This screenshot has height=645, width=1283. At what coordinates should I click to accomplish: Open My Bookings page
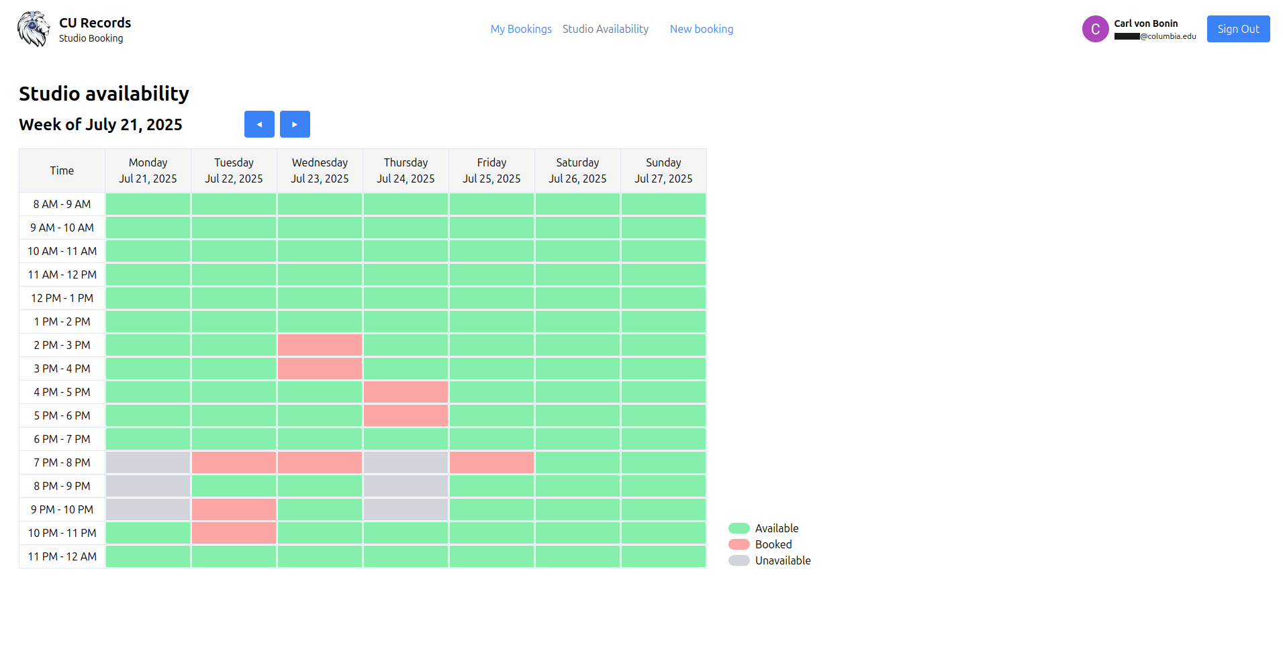tap(521, 29)
